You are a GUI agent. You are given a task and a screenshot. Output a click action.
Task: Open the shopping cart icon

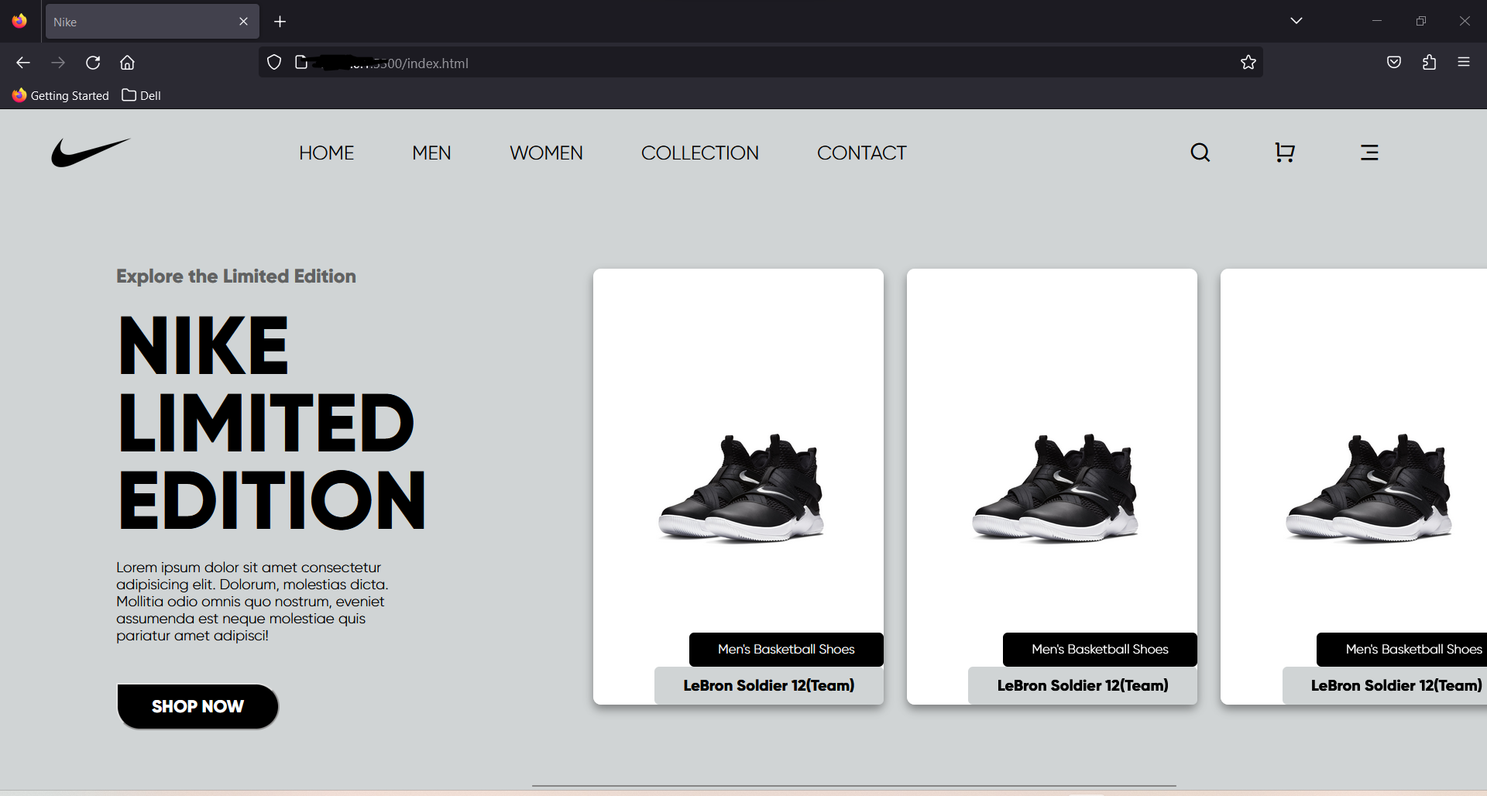coord(1284,153)
